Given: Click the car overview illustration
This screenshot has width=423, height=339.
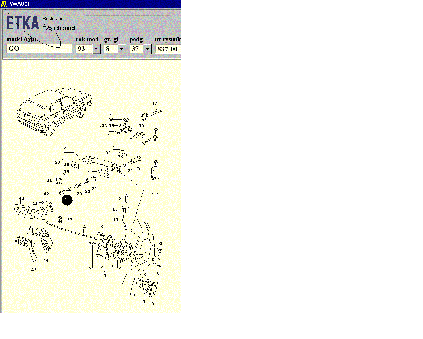Looking at the screenshot, I should pyautogui.click(x=54, y=112).
